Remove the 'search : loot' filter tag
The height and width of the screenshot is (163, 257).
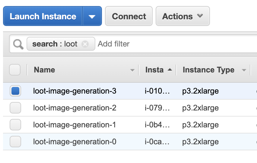pyautogui.click(x=85, y=44)
